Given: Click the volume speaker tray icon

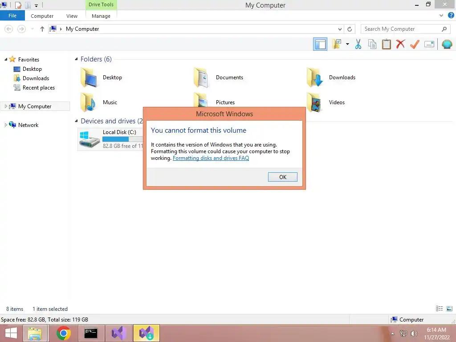Looking at the screenshot, I should [414, 334].
